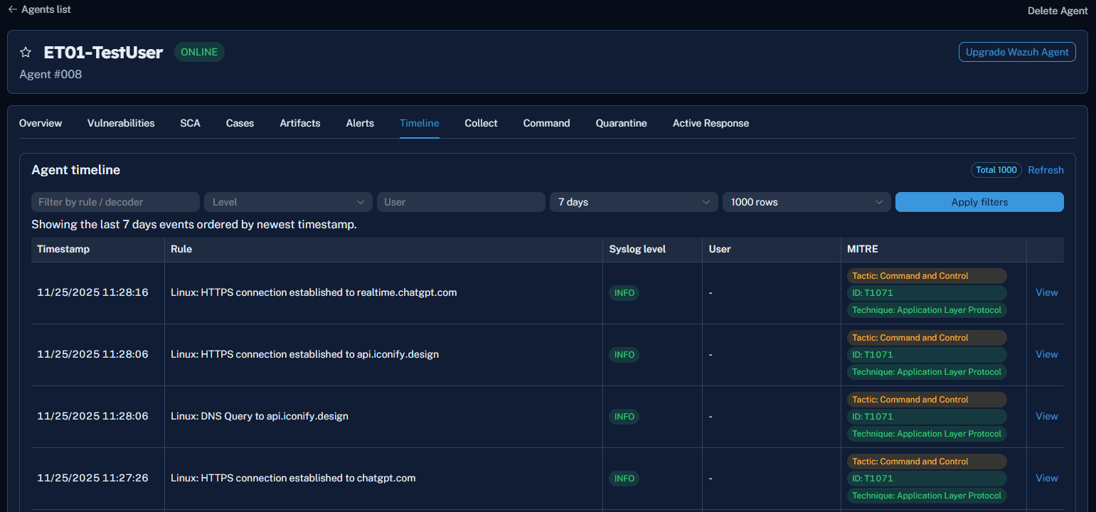
Task: Switch to the Vulnerabilities tab
Action: click(121, 123)
